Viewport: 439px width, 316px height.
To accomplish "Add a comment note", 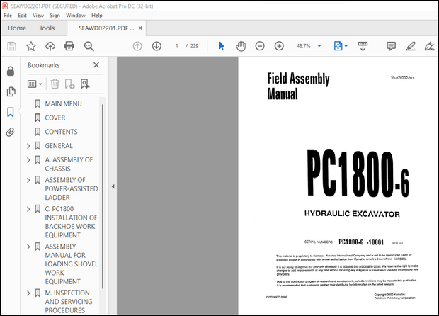I will click(391, 46).
